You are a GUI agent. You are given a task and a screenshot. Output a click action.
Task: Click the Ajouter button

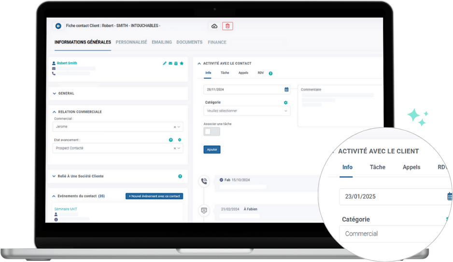(212, 150)
